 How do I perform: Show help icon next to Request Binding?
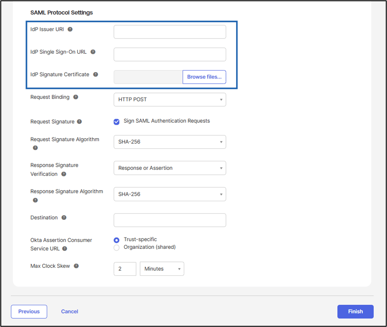(x=76, y=97)
